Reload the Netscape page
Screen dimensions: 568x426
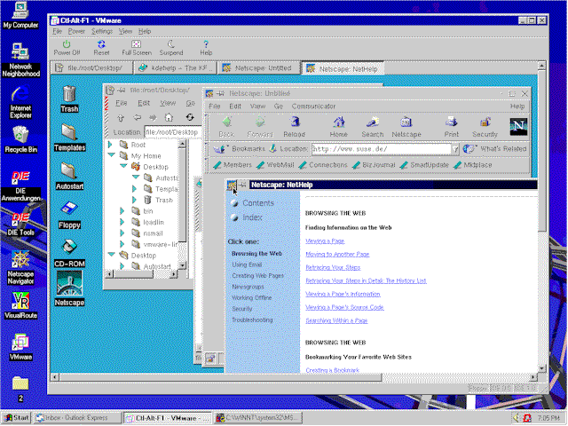coord(294,127)
